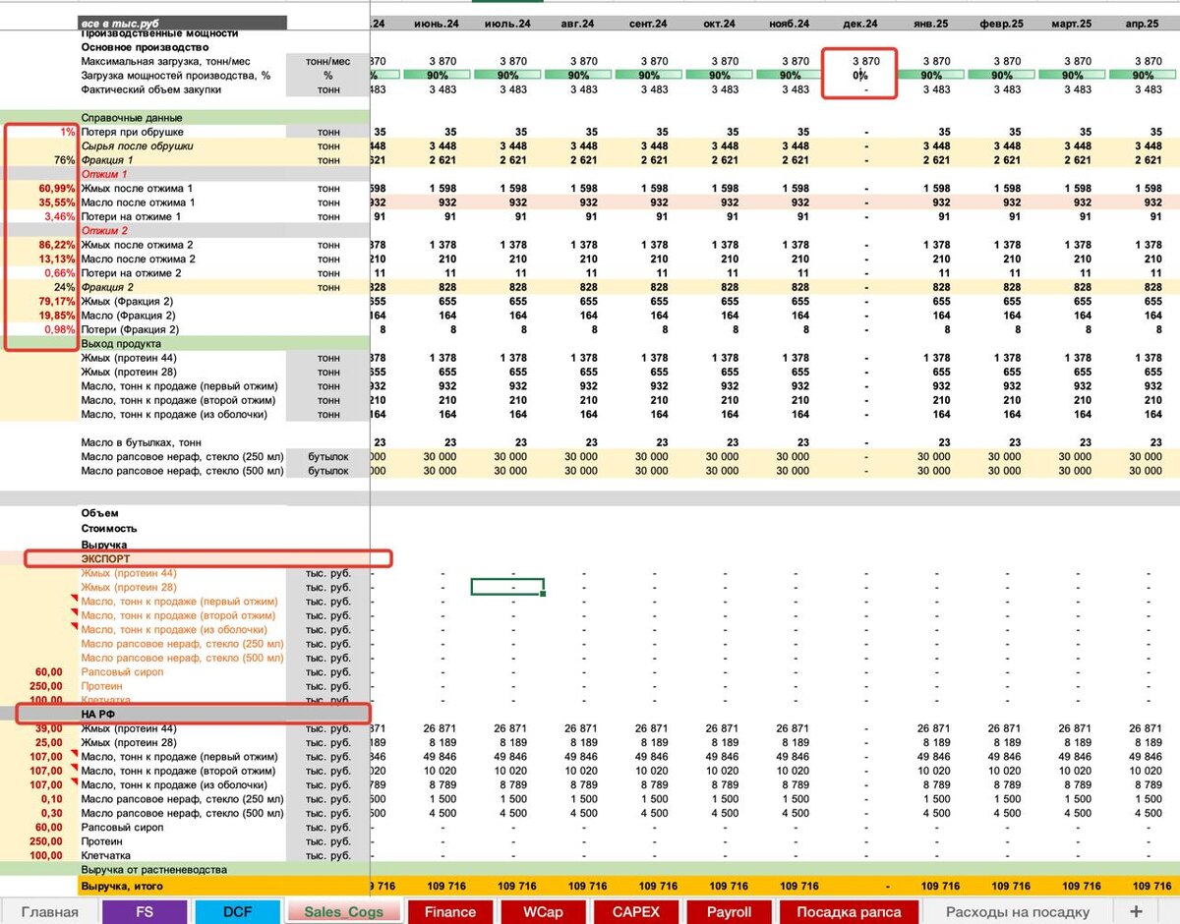The image size is (1180, 924).
Task: Select the 'Отжим 2' red heading
Action: click(x=104, y=230)
